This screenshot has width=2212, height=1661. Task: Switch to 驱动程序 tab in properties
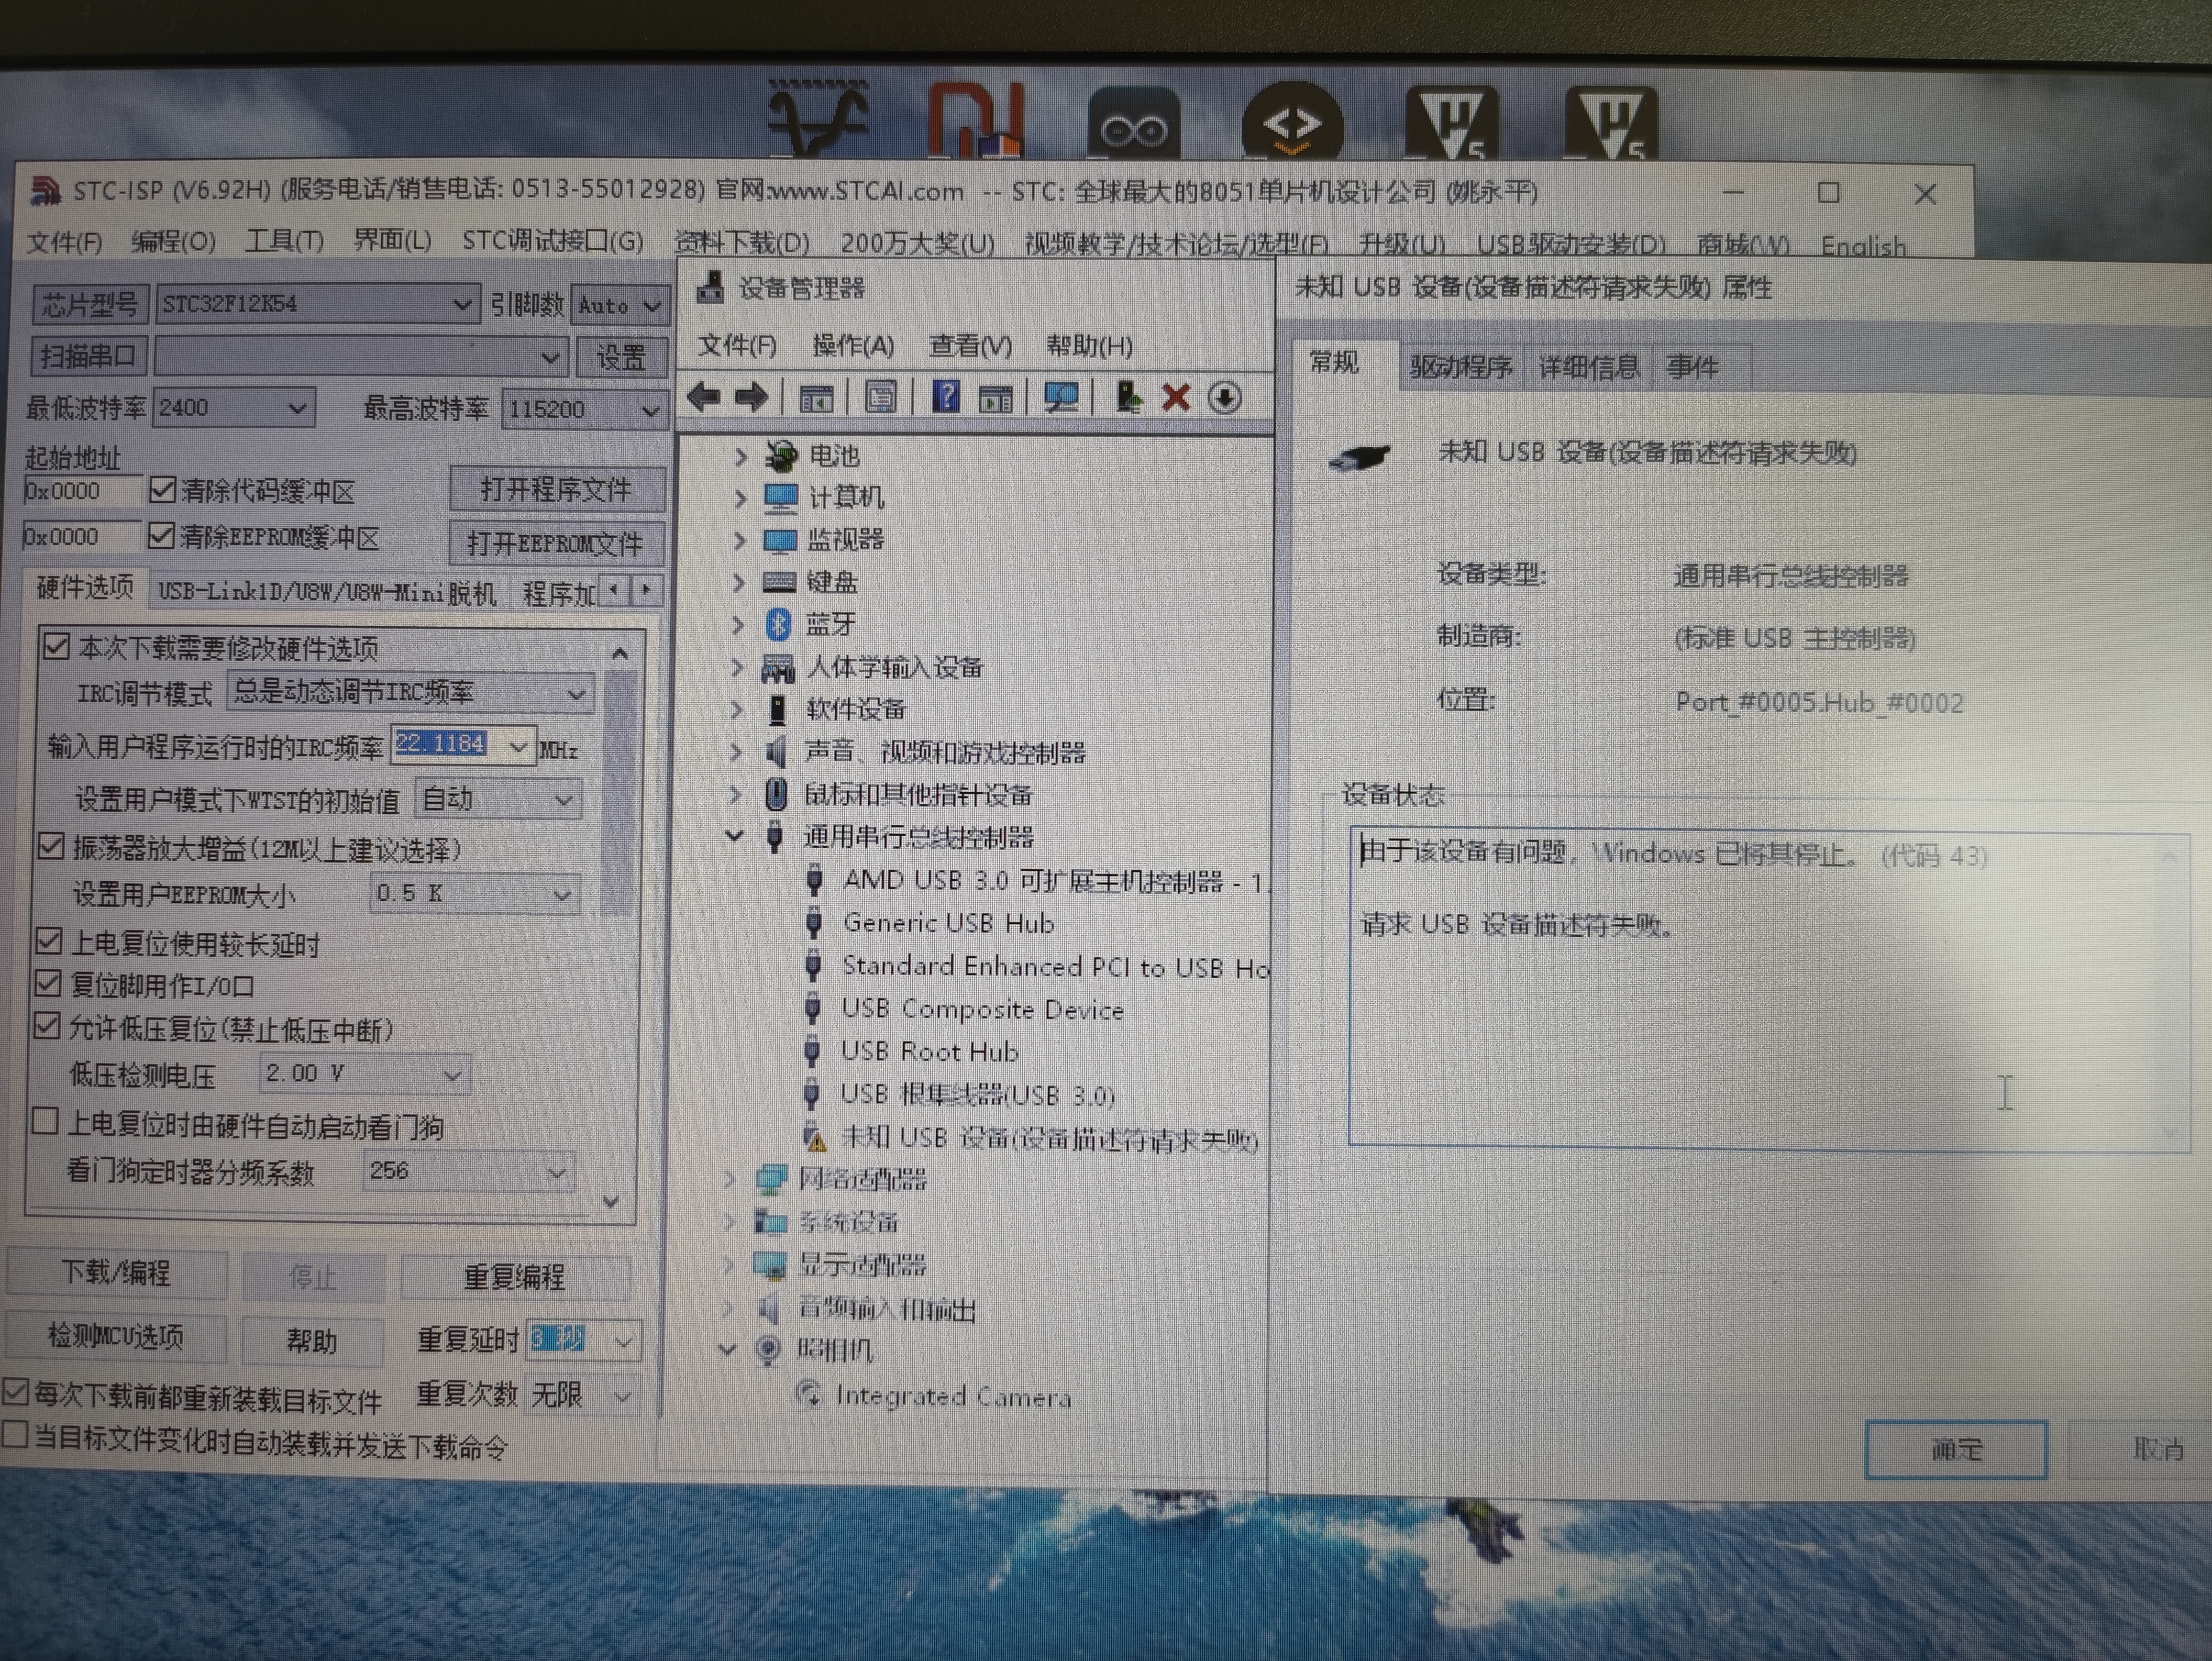(1460, 367)
